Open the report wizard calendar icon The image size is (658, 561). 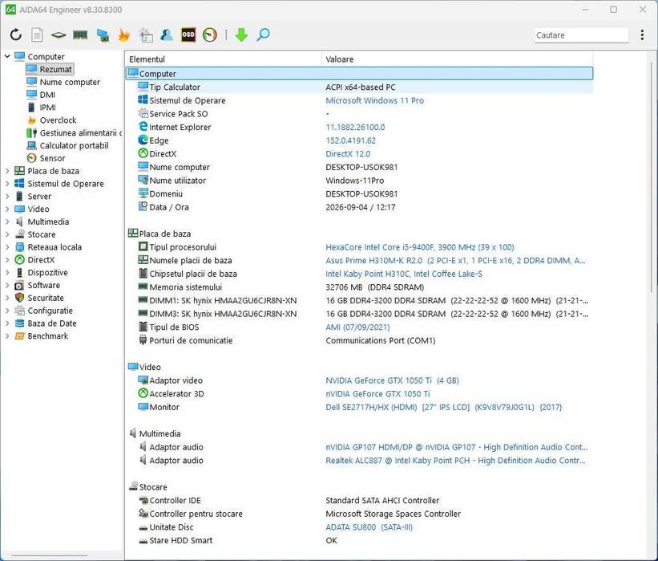coord(146,35)
